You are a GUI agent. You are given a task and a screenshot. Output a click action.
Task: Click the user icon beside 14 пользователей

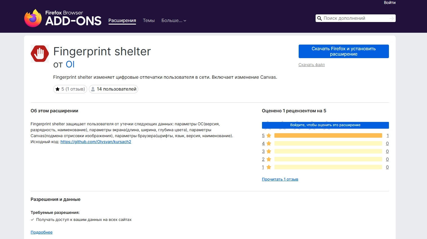click(93, 89)
